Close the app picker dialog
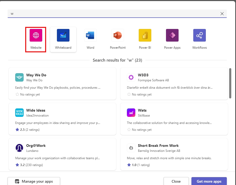The height and width of the screenshot is (185, 236). point(176,181)
